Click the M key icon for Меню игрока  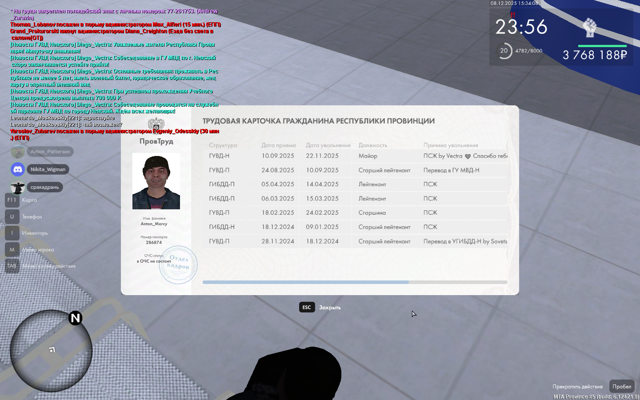(x=12, y=250)
